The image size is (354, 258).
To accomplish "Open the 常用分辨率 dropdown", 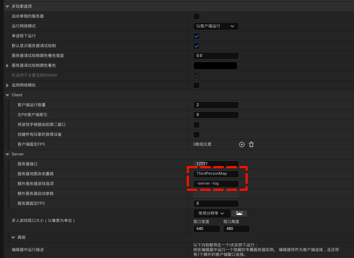I will (x=212, y=213).
